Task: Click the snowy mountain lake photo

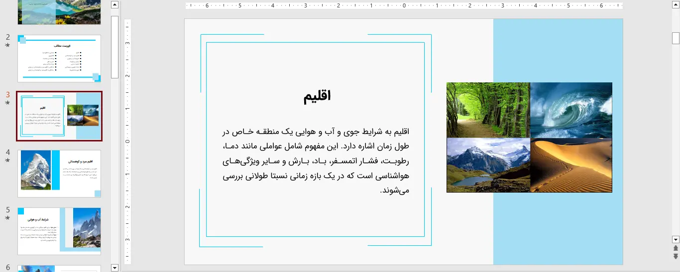Action: (x=488, y=165)
